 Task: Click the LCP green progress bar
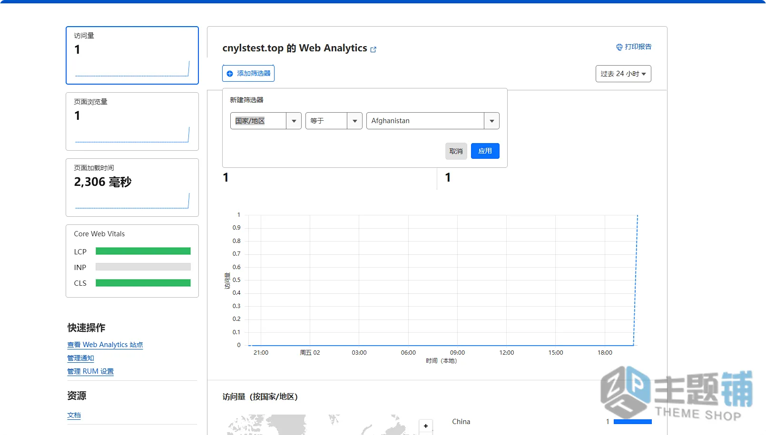[143, 251]
